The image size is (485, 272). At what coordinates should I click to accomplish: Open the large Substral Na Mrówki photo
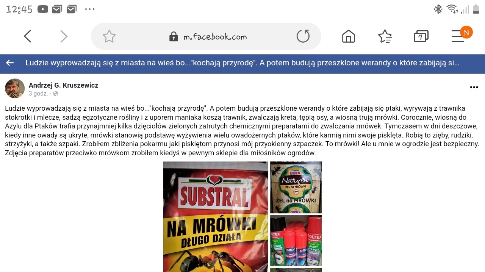(216, 217)
